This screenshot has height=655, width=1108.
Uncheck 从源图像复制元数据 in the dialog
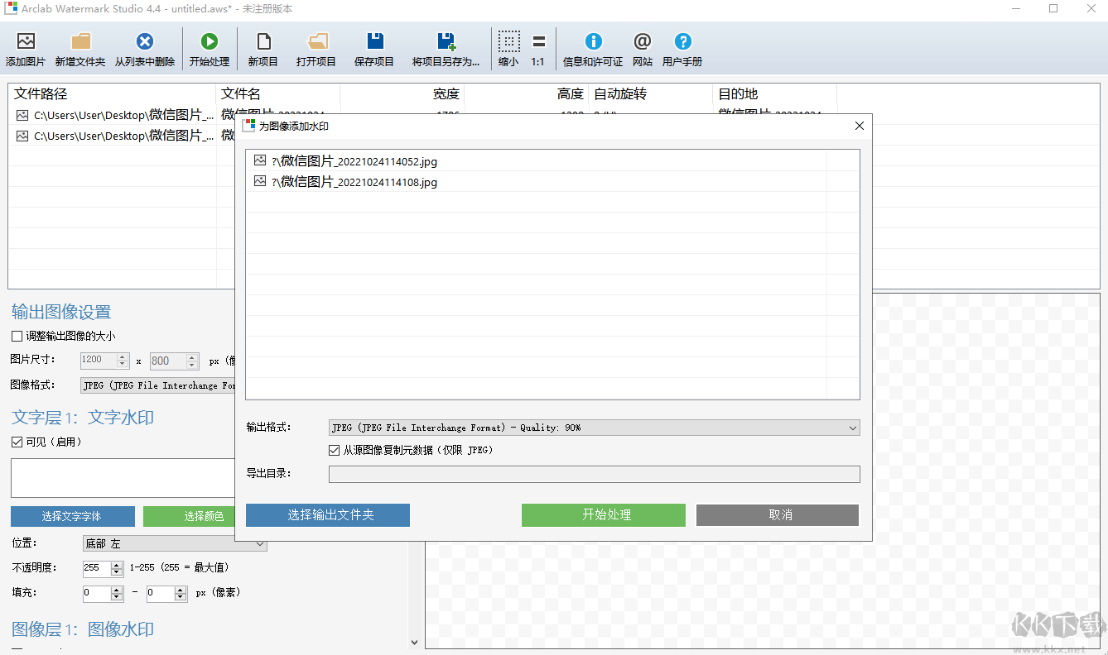335,448
